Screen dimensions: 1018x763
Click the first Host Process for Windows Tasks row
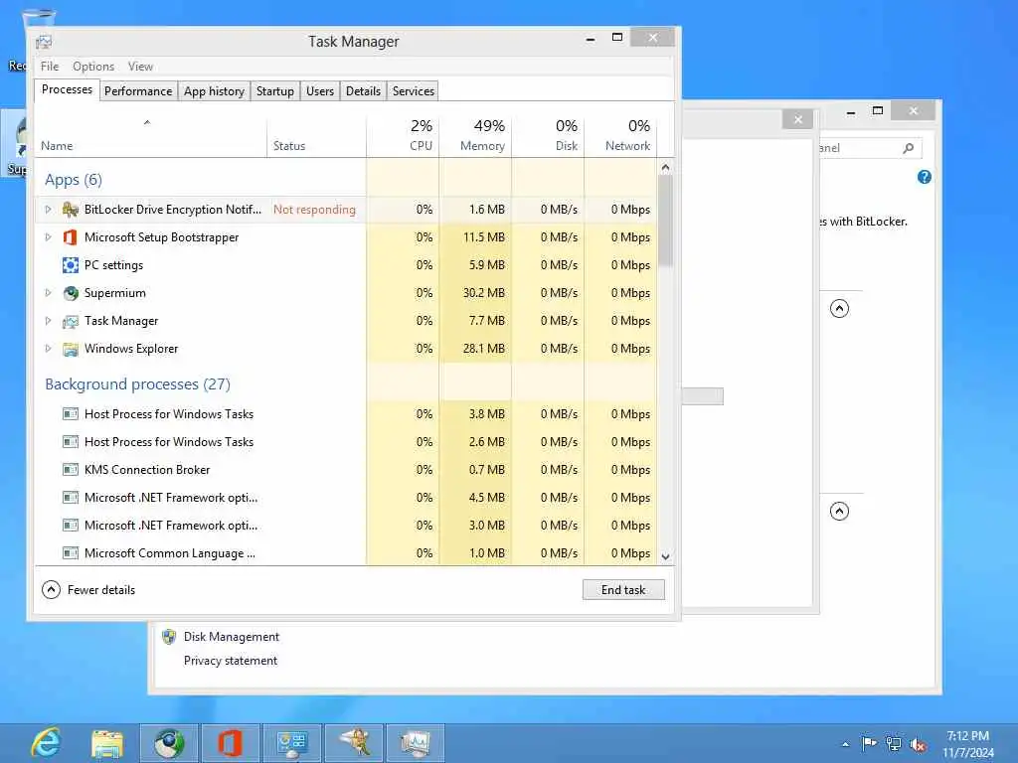tap(345, 414)
